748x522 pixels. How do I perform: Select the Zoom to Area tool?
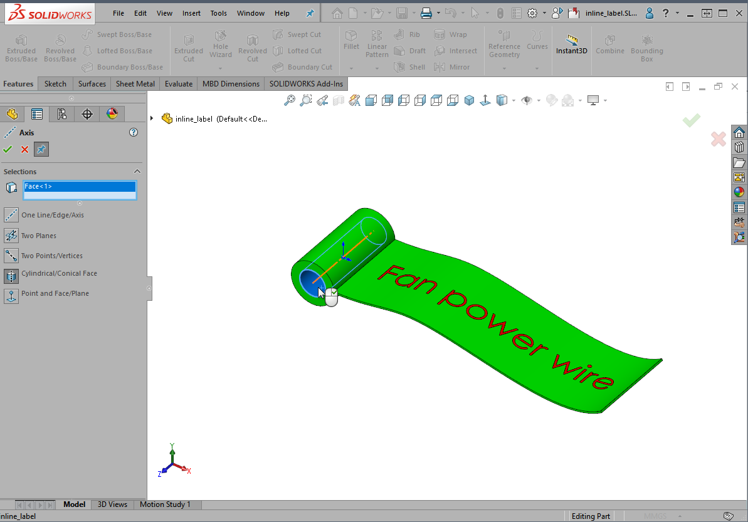[x=306, y=100]
